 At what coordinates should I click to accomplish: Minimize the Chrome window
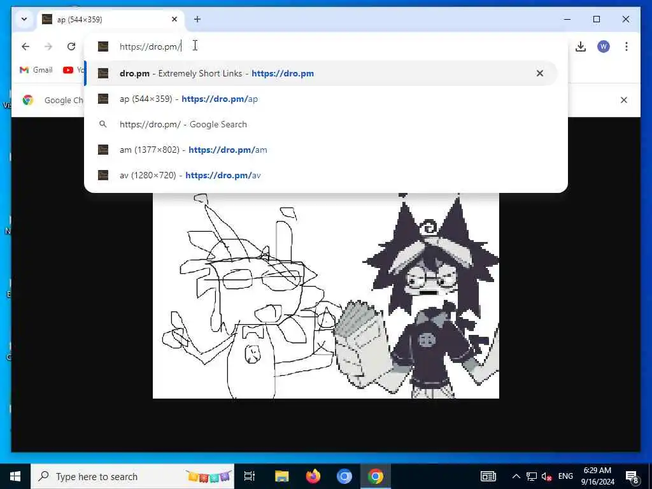(x=567, y=19)
